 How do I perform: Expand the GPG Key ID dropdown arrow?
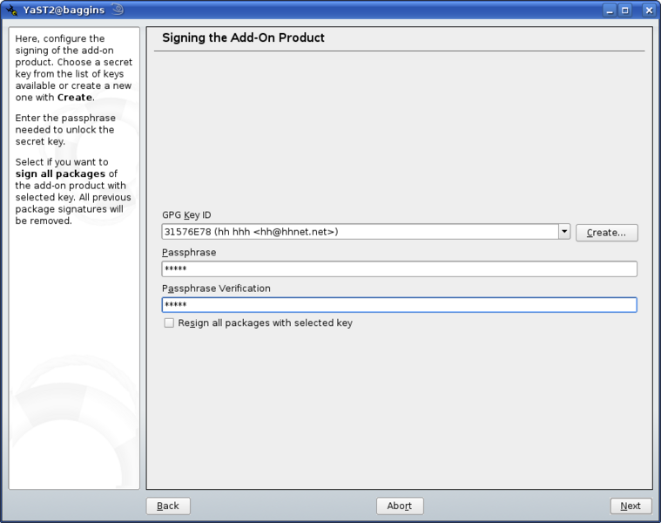click(564, 232)
